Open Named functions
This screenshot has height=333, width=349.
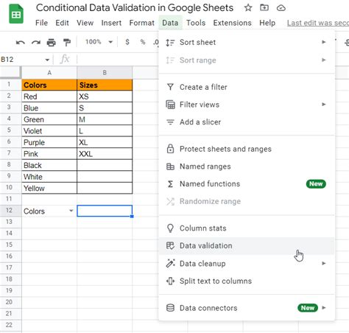tap(247, 184)
